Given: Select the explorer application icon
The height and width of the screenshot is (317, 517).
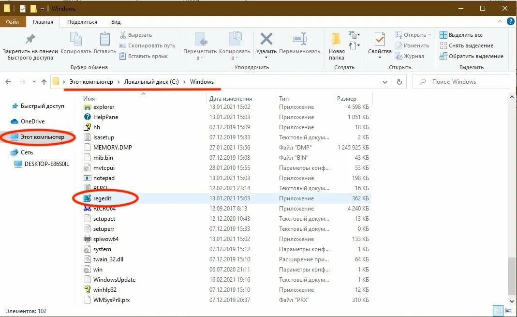Looking at the screenshot, I should (88, 107).
